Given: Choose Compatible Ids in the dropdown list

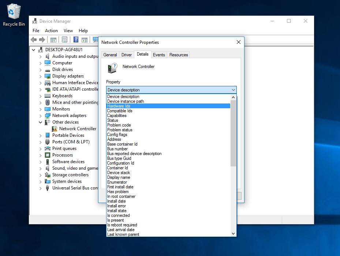Looking at the screenshot, I should point(120,111).
